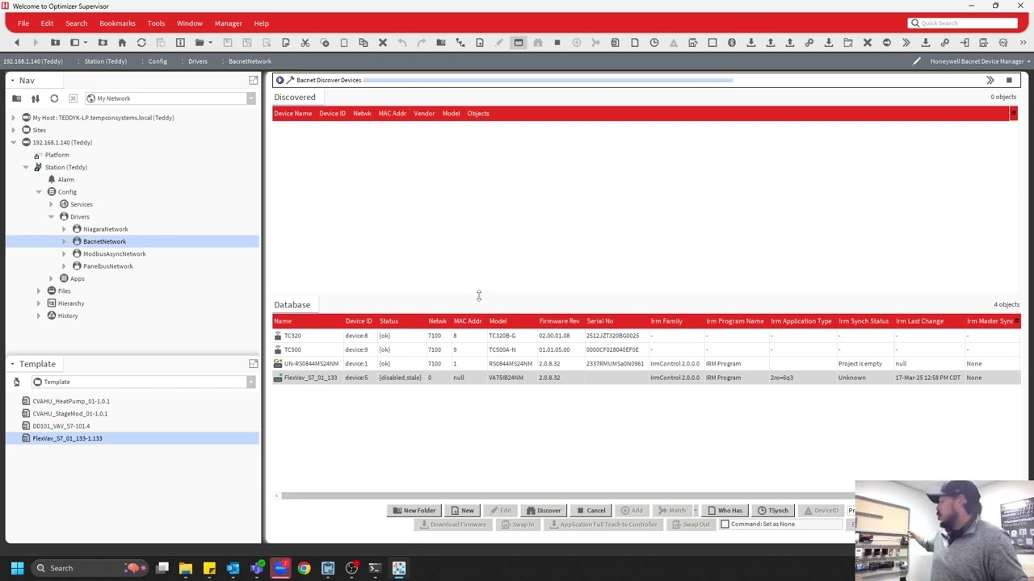Click the TSynch button at the bottom
The width and height of the screenshot is (1034, 581).
(773, 511)
